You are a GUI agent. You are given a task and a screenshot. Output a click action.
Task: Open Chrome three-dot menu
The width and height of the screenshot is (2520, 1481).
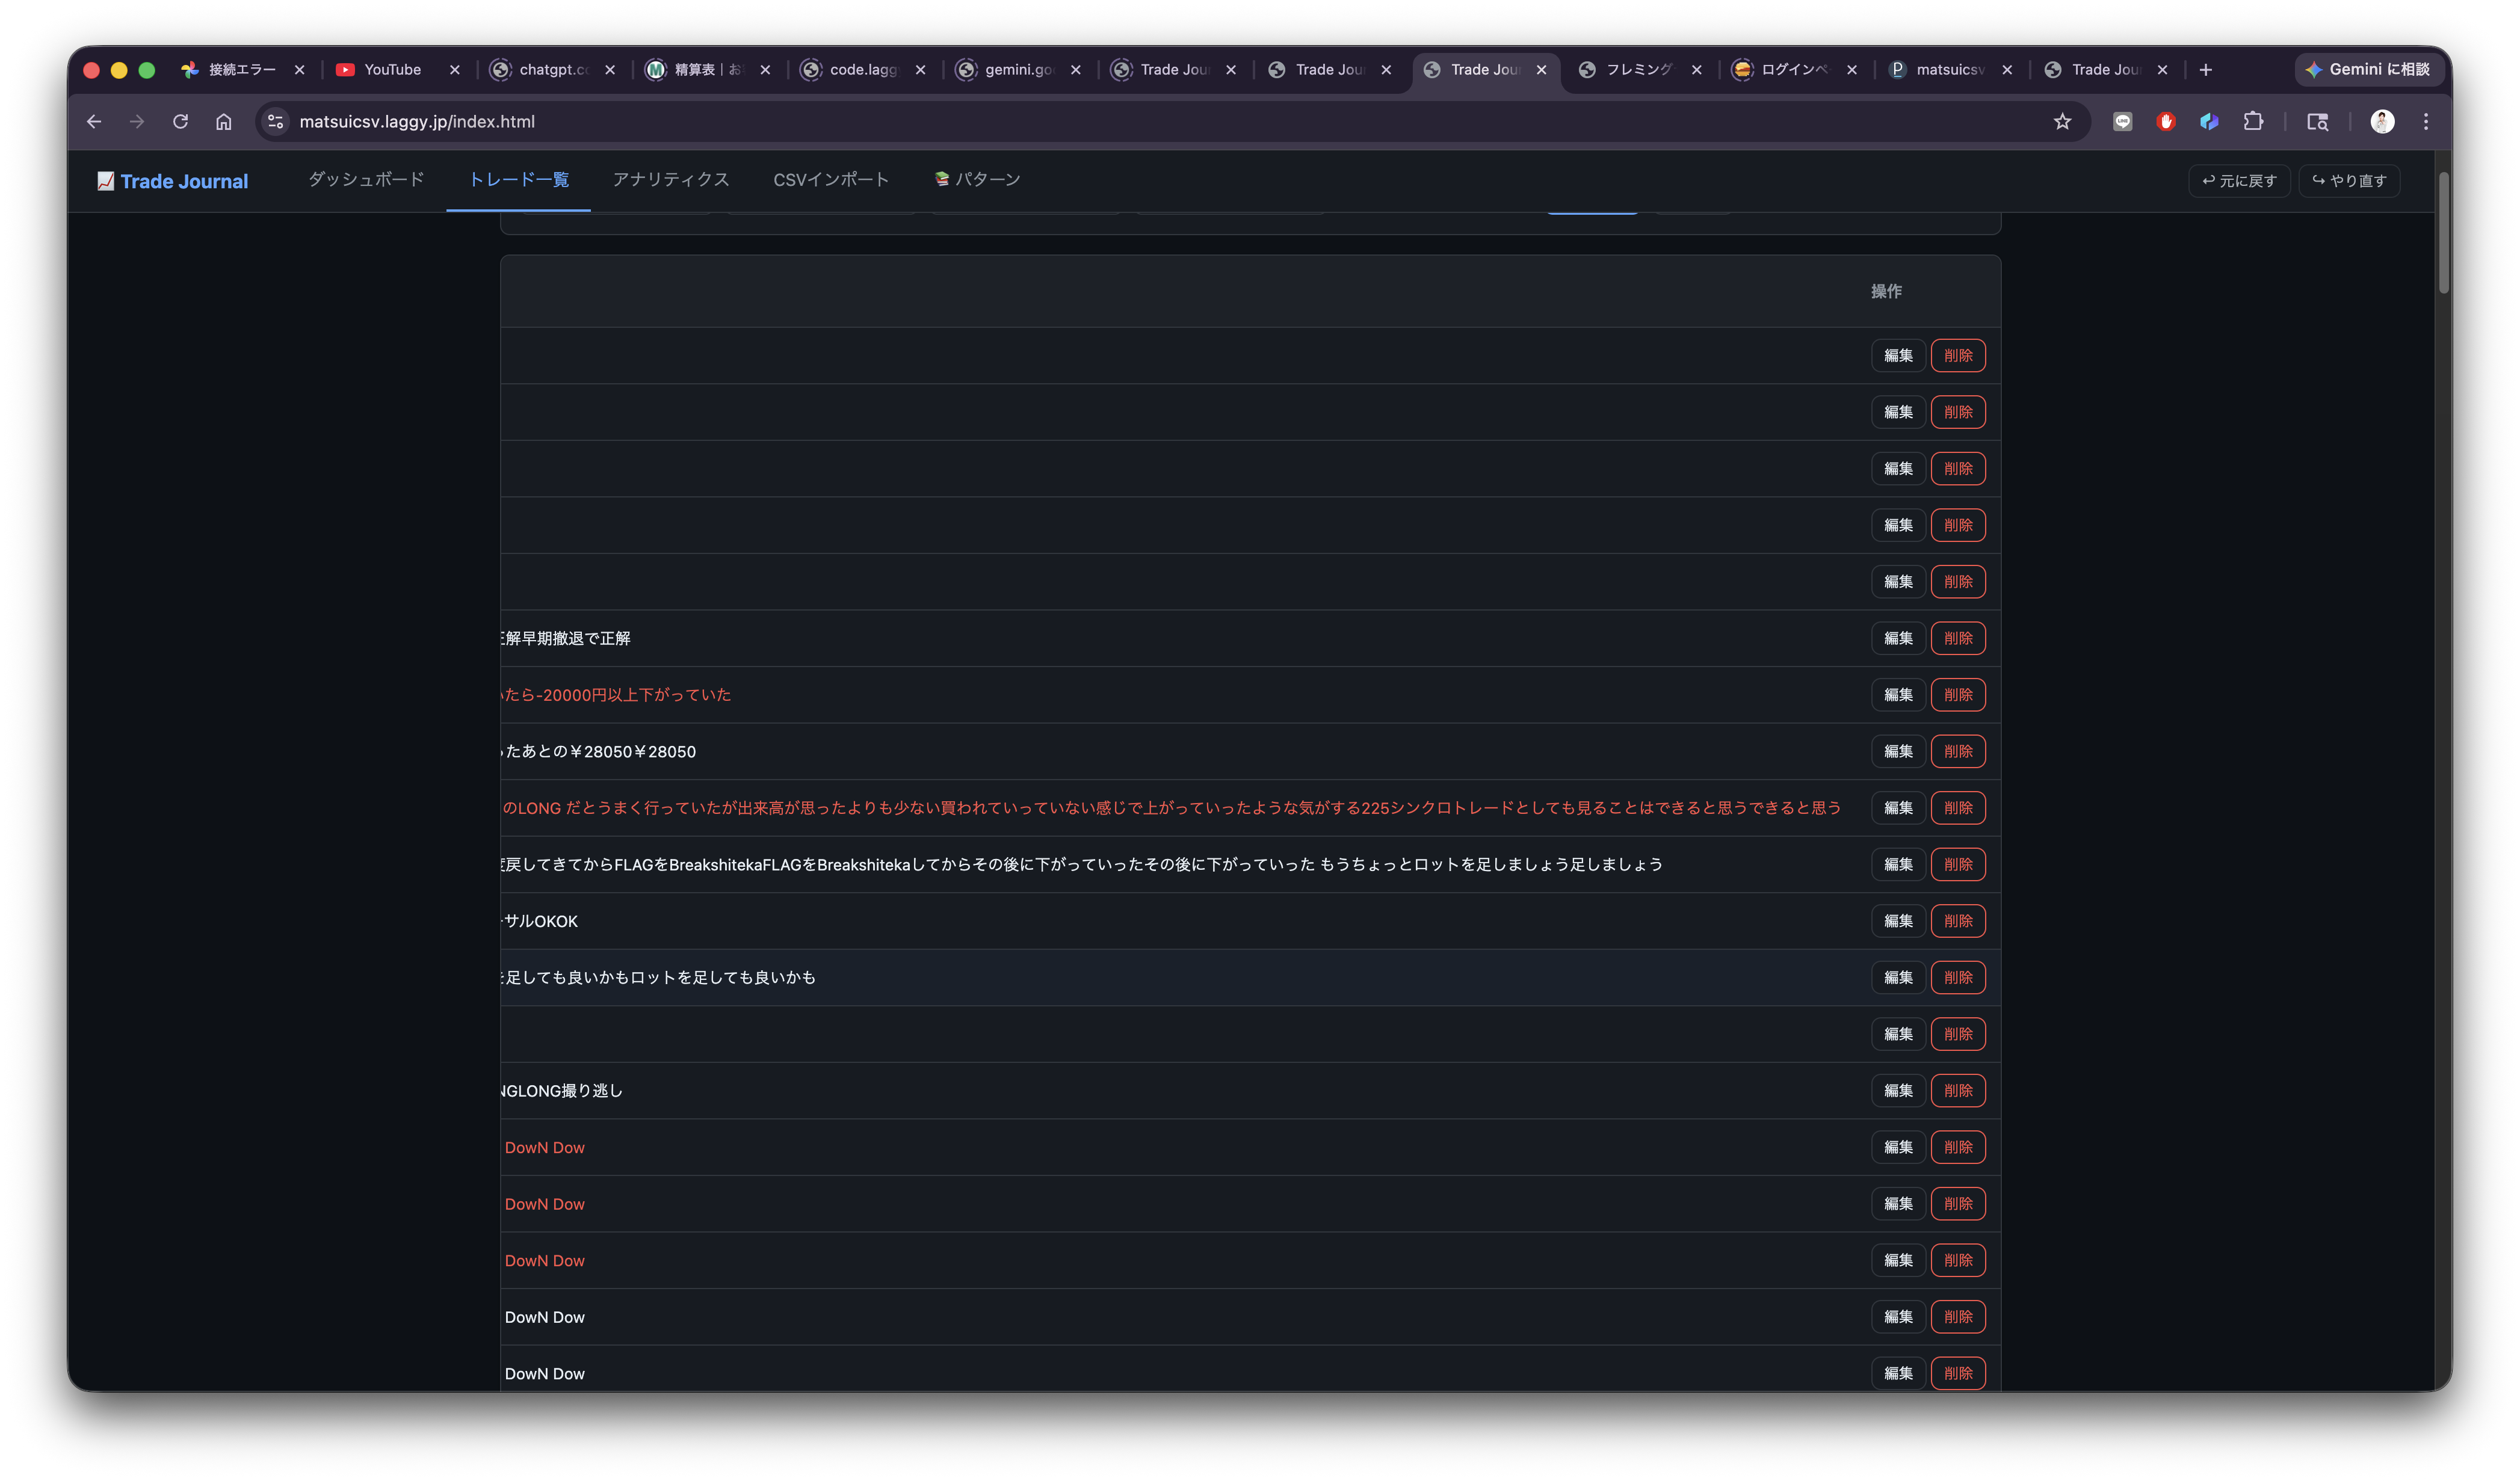pos(2425,121)
